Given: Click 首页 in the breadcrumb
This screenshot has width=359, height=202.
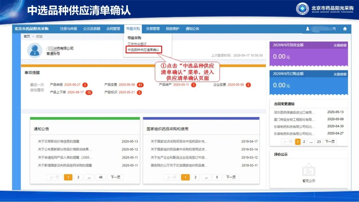Looking at the screenshot, I should pyautogui.click(x=27, y=37).
